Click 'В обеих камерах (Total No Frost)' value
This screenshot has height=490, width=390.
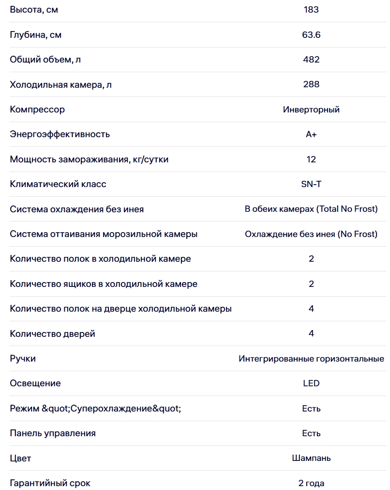(x=311, y=209)
